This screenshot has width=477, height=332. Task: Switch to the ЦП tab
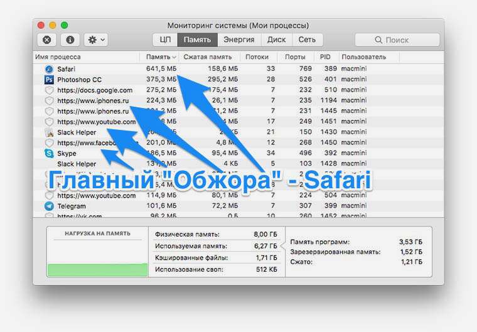tap(165, 40)
